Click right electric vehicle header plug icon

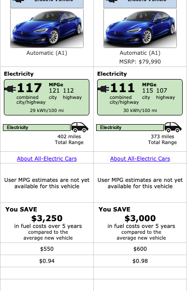(x=112, y=1)
